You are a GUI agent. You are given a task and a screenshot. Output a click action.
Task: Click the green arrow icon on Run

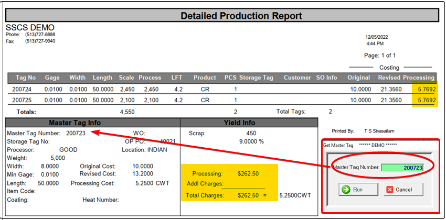[346, 190]
